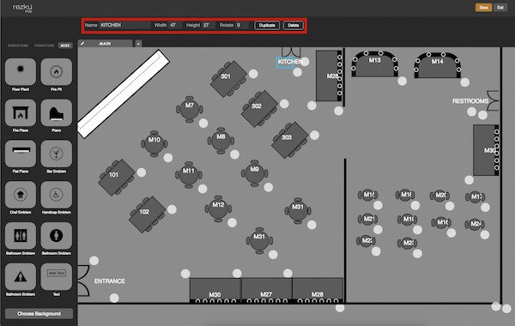Select rectangular table 303
The image size is (515, 326).
[x=290, y=140]
